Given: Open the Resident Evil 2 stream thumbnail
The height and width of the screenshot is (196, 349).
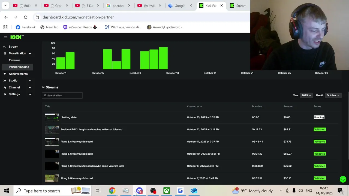Looking at the screenshot, I should point(52,130).
